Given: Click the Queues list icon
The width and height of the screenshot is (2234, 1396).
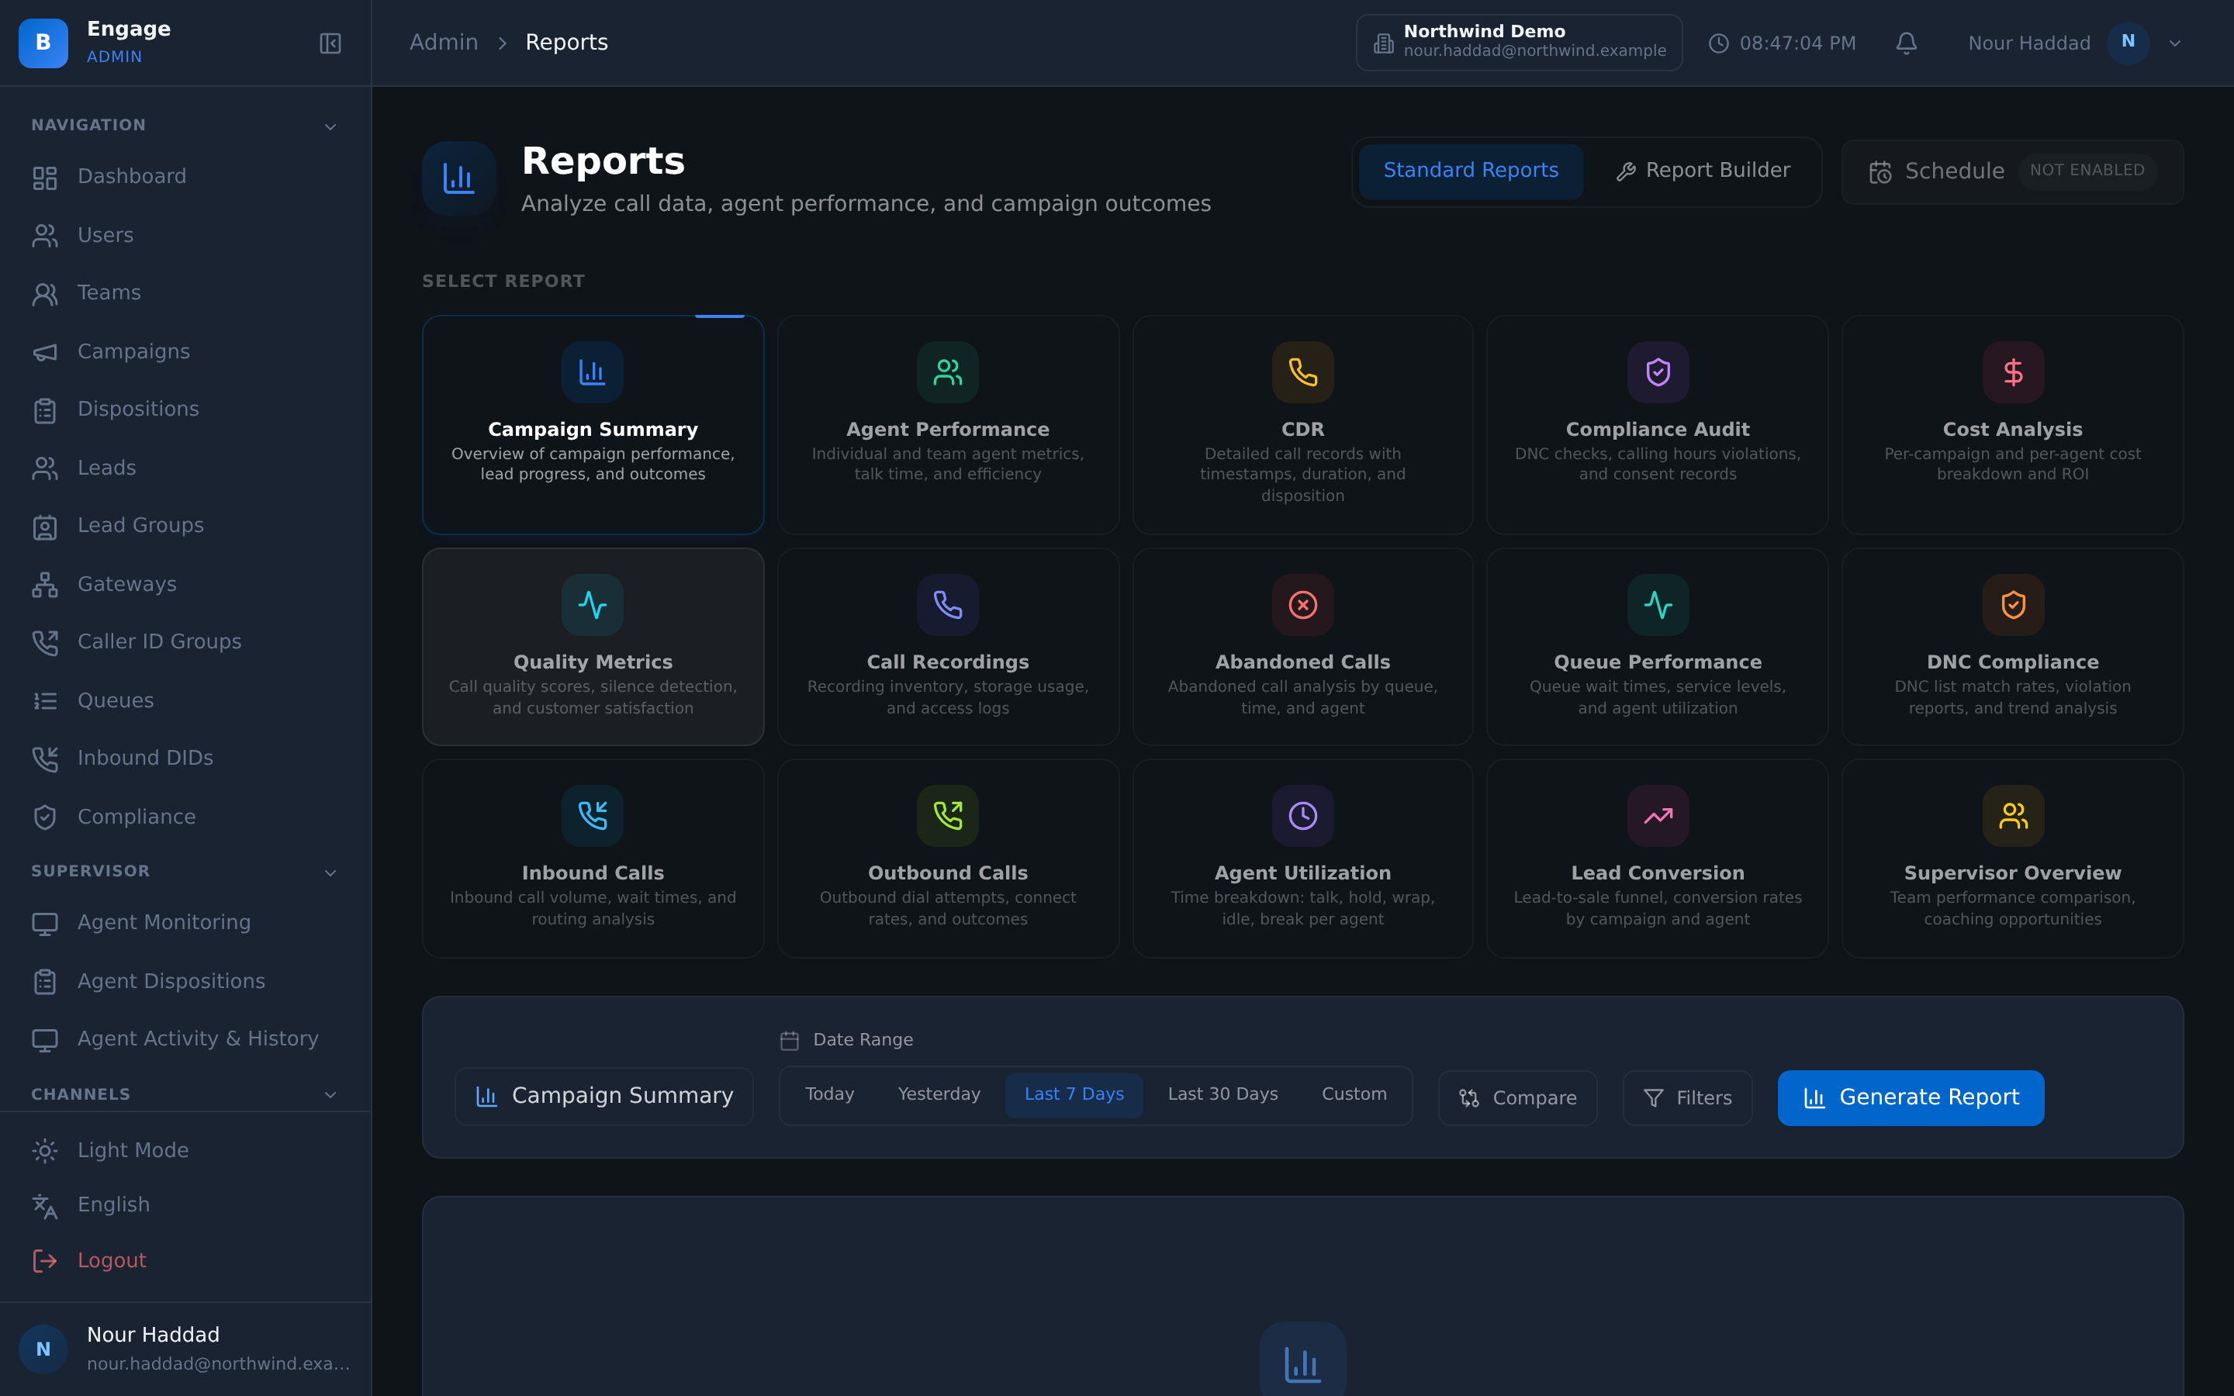Looking at the screenshot, I should pos(44,701).
